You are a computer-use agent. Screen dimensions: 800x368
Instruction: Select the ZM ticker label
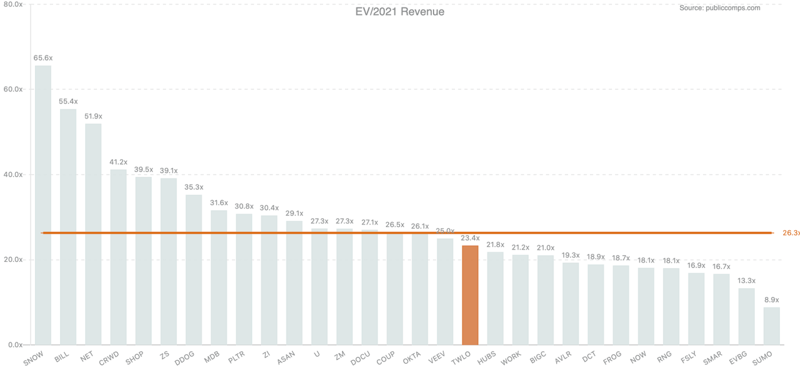(341, 356)
